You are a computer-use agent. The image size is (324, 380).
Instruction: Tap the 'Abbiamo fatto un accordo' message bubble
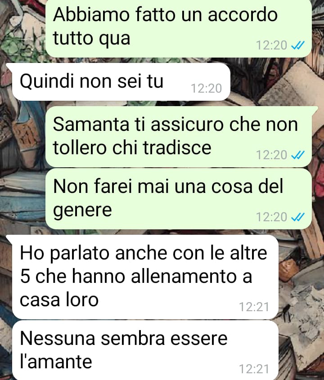(x=179, y=28)
